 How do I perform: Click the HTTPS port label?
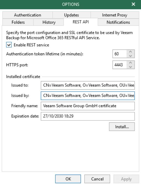(17, 65)
